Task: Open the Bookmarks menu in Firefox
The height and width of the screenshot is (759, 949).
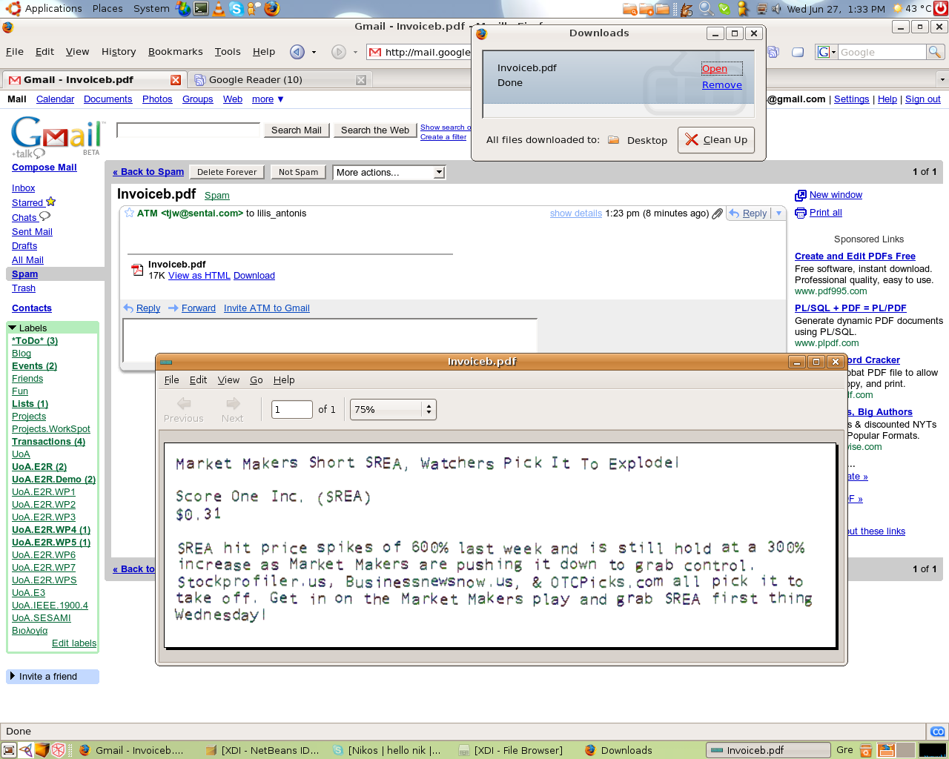Action: pos(175,52)
